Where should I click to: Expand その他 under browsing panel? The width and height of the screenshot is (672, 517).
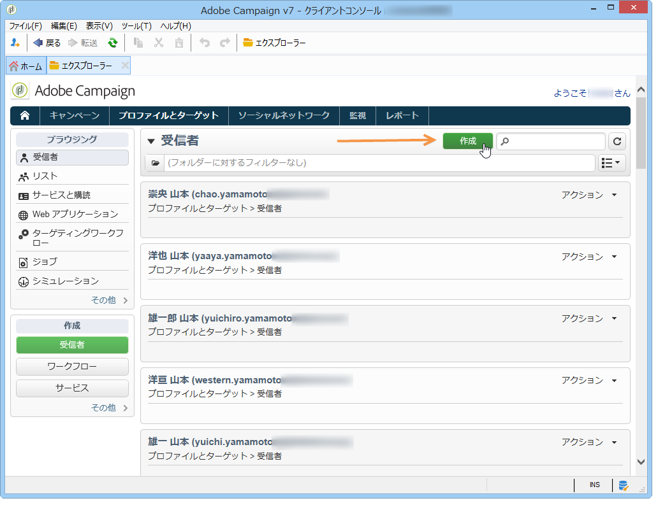pyautogui.click(x=109, y=300)
